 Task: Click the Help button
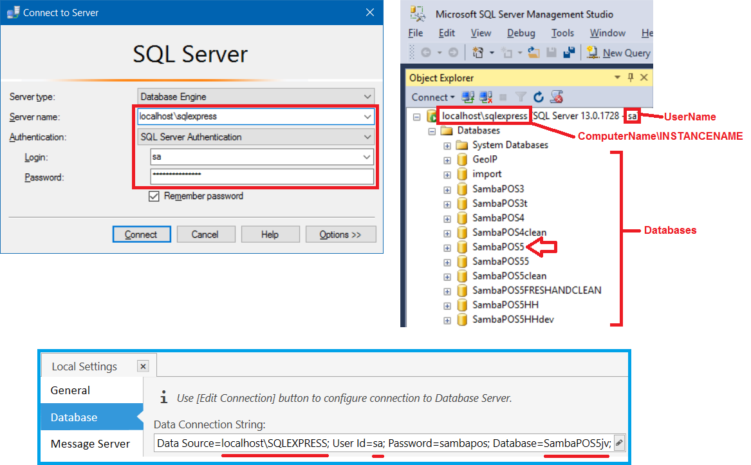[x=270, y=234]
